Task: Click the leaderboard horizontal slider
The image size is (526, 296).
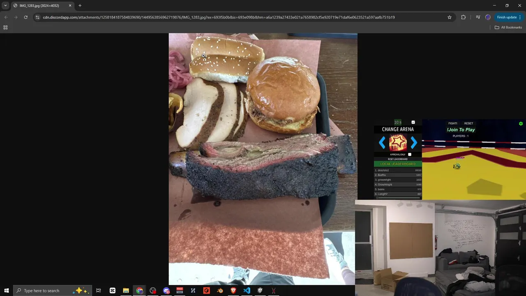Action: point(398,198)
